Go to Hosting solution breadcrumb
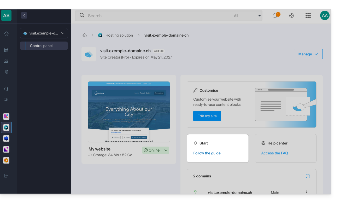The width and height of the screenshot is (340, 203). pos(119,35)
